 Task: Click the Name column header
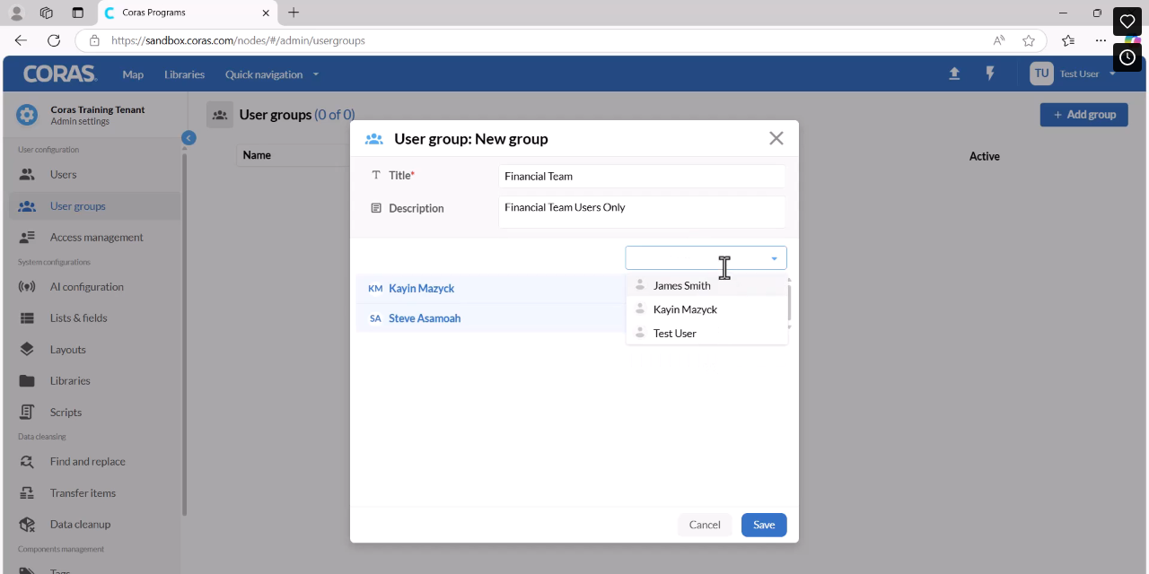pos(257,155)
